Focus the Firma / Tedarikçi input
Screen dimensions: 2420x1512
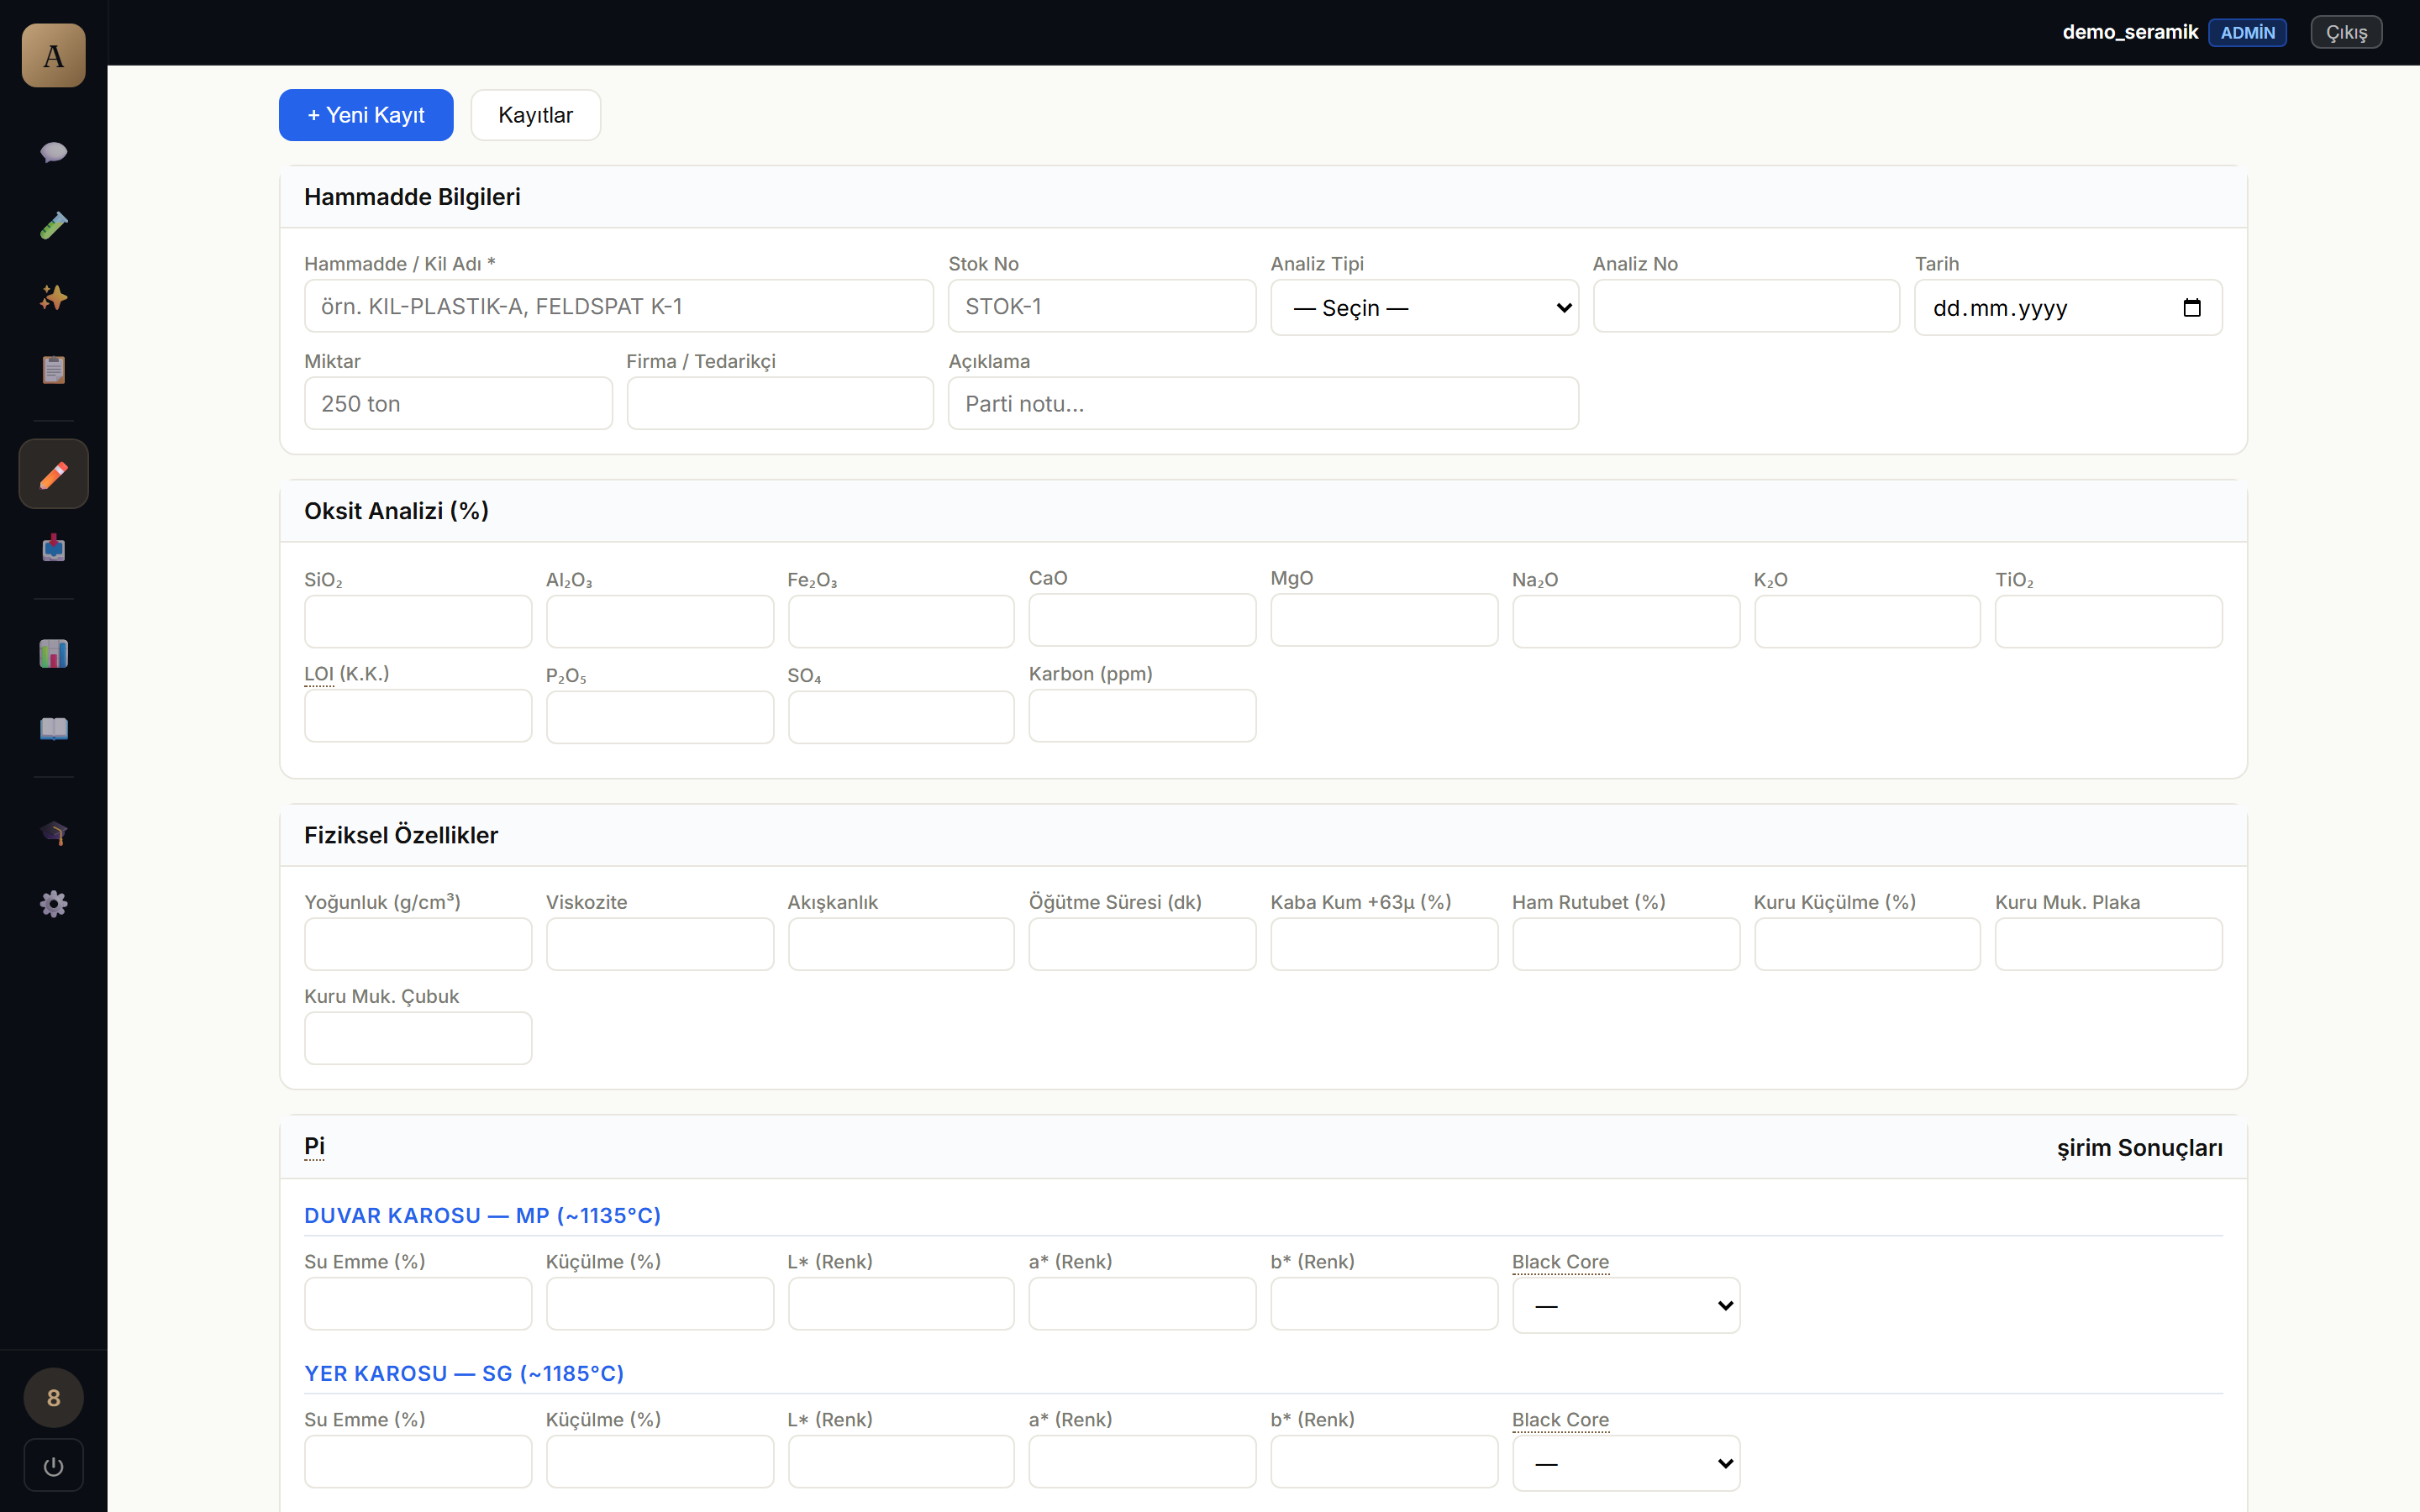coord(780,403)
